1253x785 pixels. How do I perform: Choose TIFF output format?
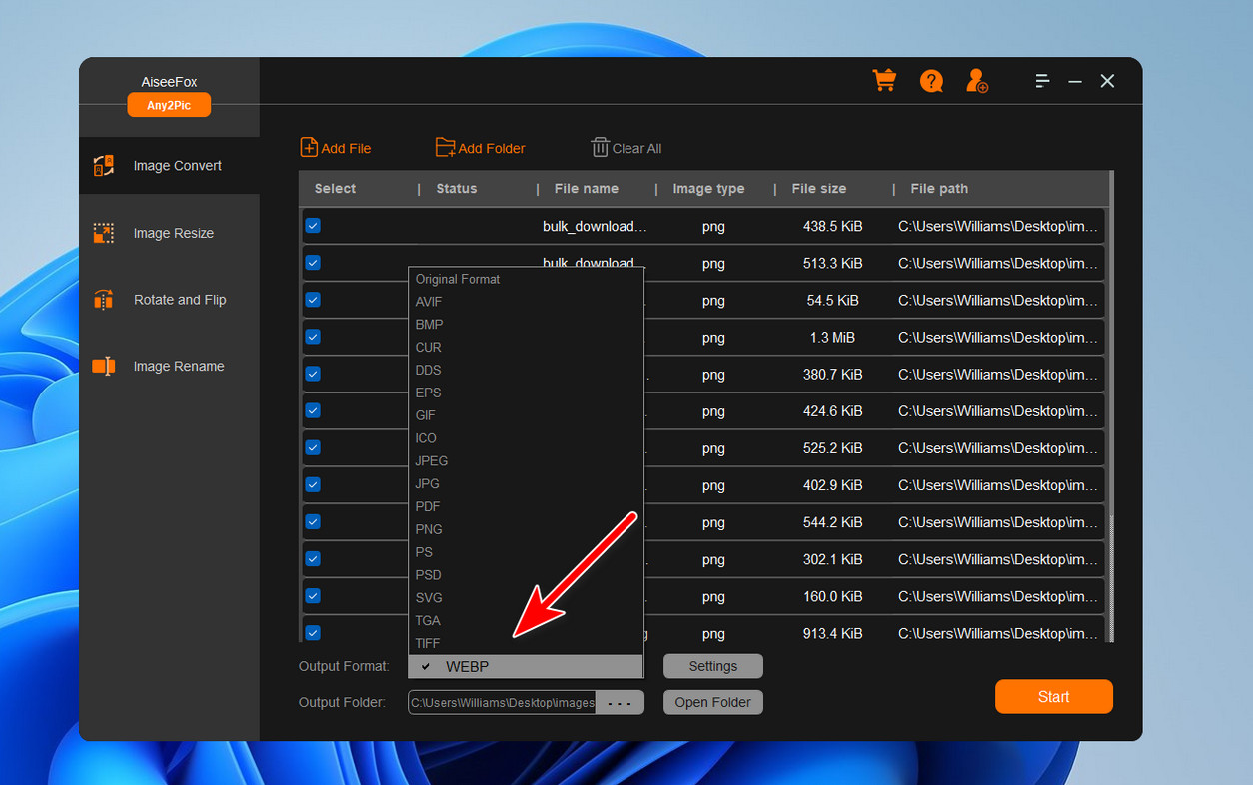[526, 644]
